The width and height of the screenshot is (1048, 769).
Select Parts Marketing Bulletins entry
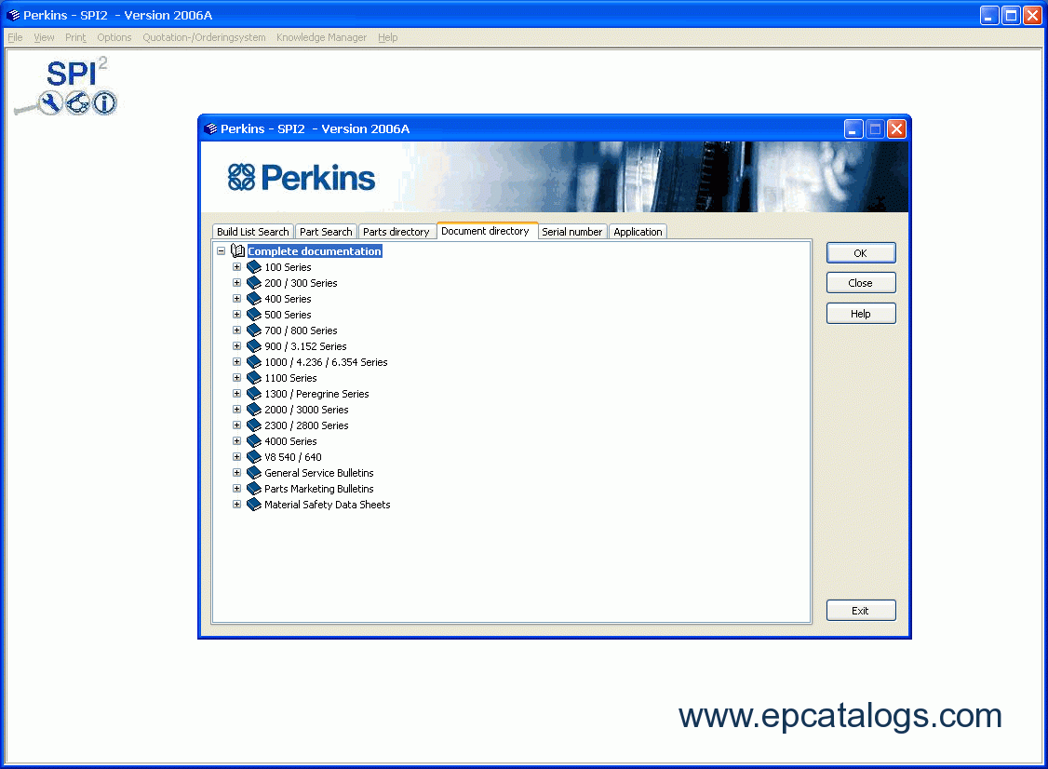click(318, 489)
